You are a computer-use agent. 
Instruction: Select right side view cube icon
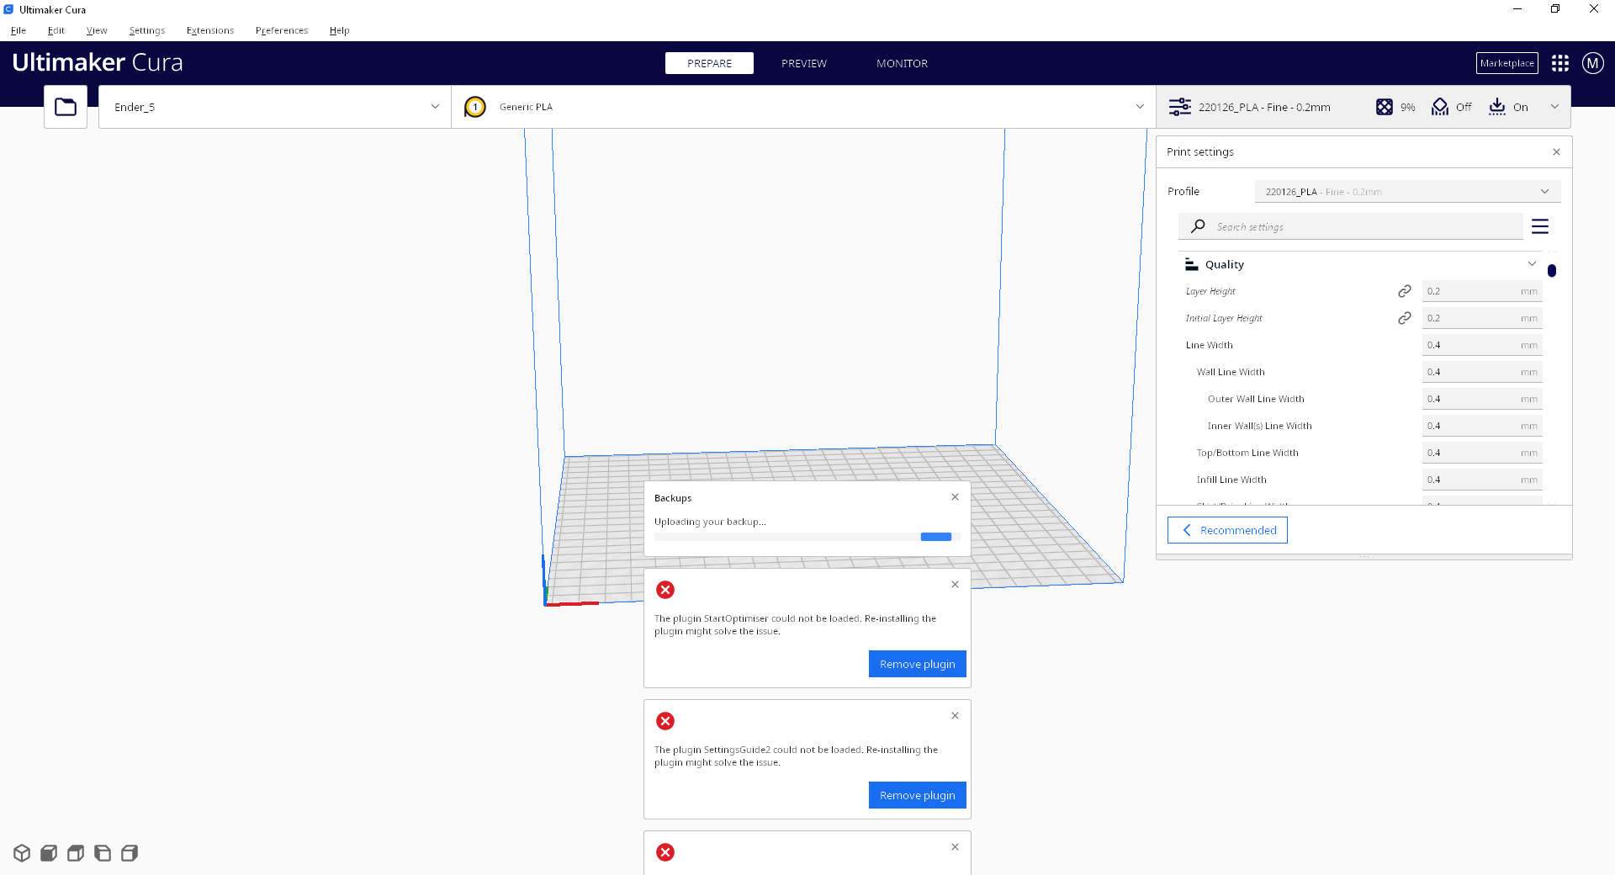tap(130, 853)
